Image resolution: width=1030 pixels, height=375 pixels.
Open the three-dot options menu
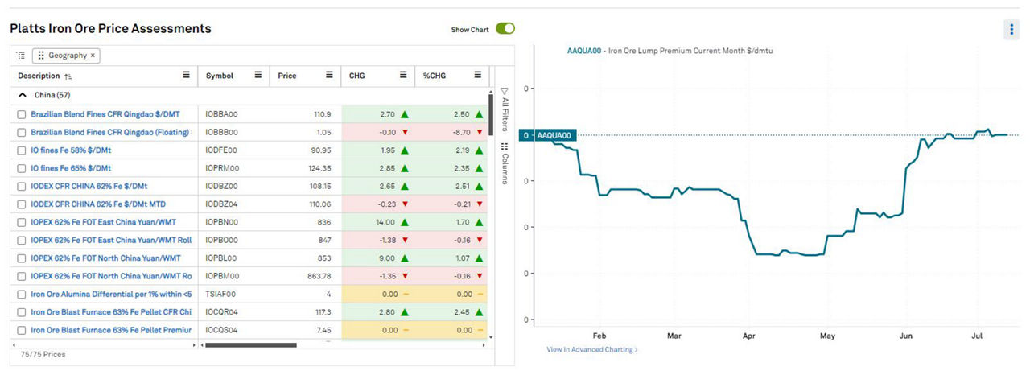[1011, 30]
